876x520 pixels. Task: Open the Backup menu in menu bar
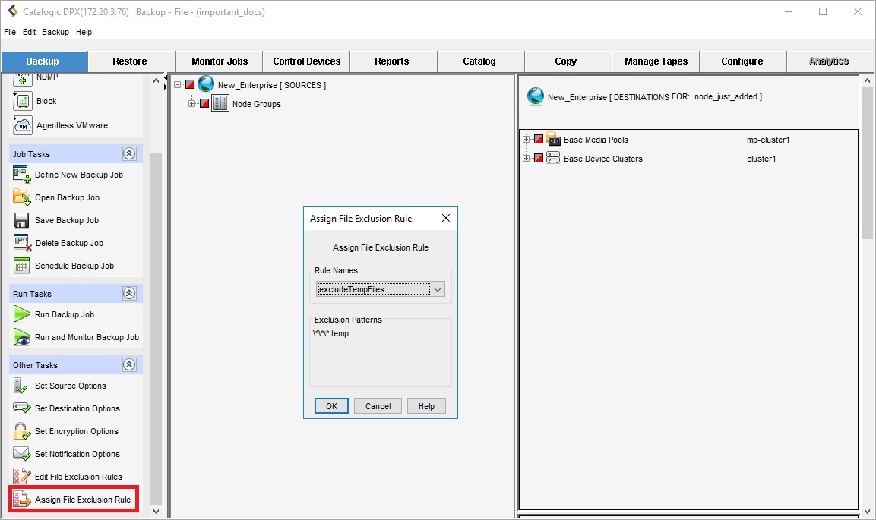pos(55,33)
